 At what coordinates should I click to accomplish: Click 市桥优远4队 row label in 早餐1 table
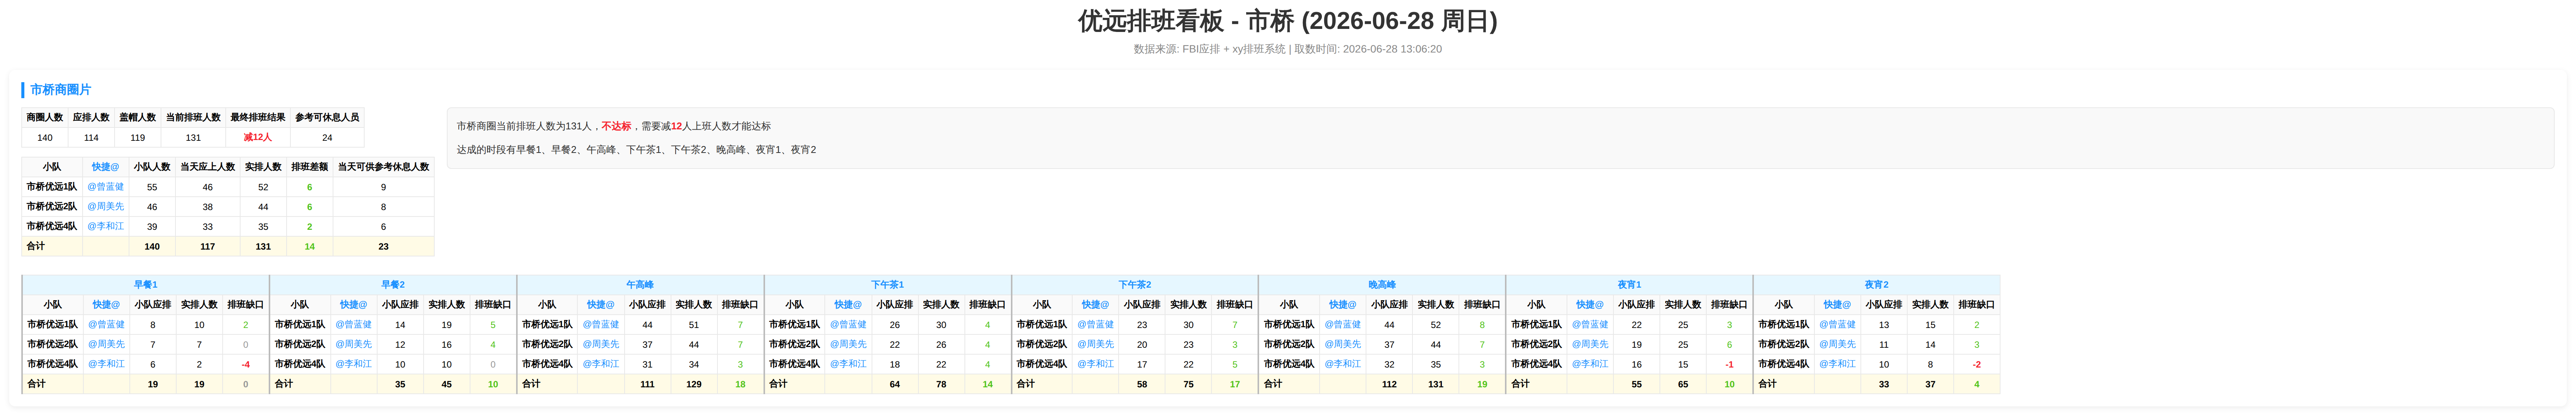pos(53,364)
